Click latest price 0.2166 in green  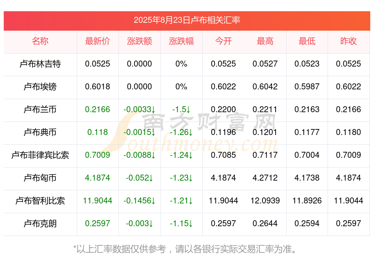pos(98,109)
